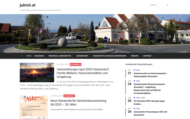Click the Apr 26 event date

coord(130,110)
